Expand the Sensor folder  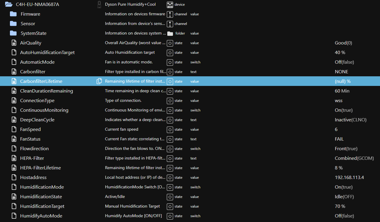(x=13, y=24)
